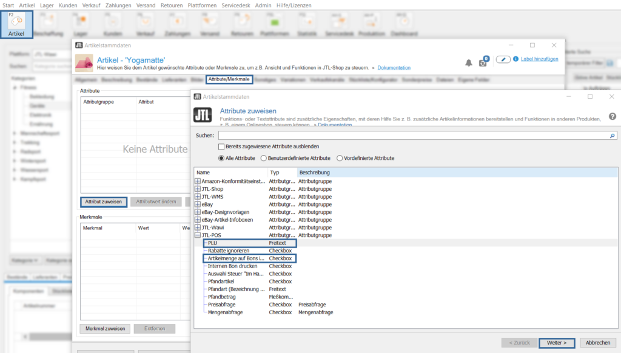The height and width of the screenshot is (353, 621).
Task: Click the 'Weiter >' button
Action: click(556, 343)
